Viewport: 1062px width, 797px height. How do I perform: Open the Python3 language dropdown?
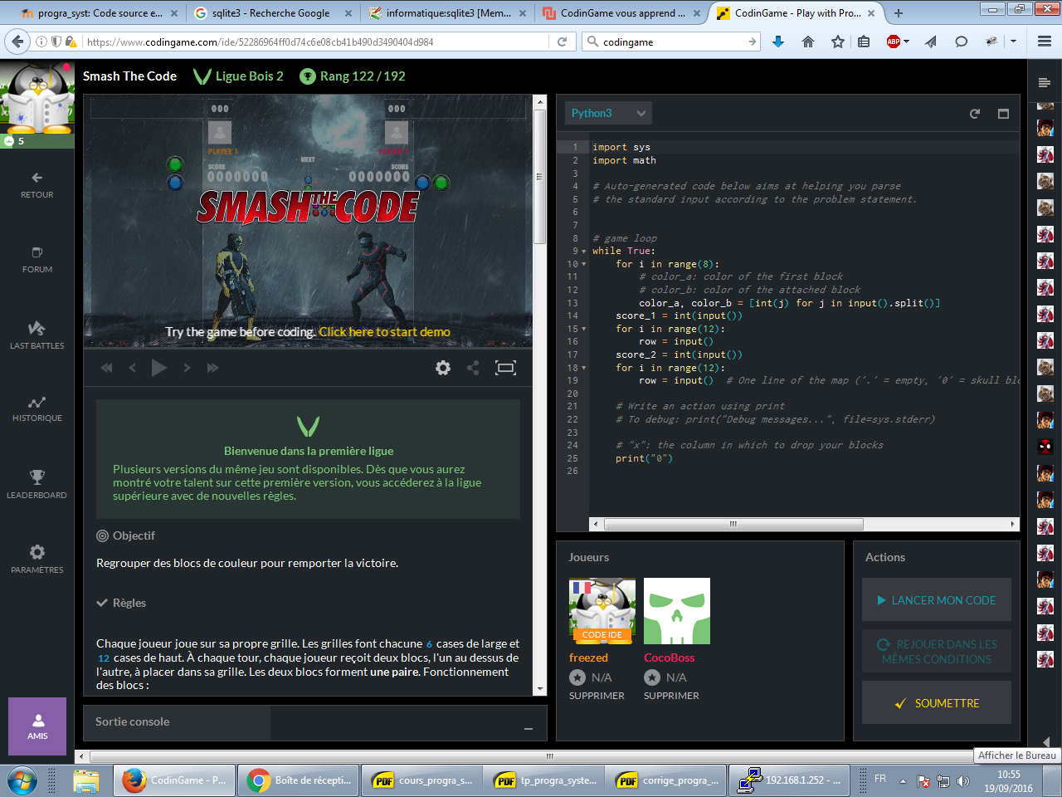point(608,113)
